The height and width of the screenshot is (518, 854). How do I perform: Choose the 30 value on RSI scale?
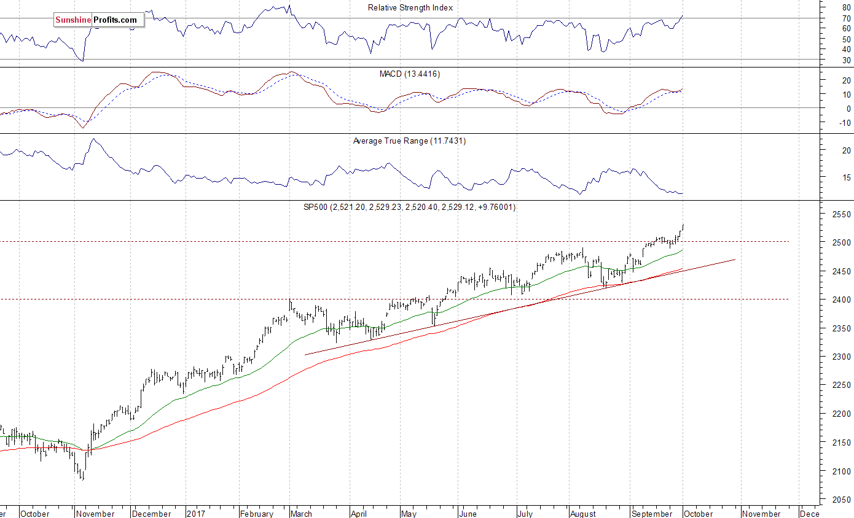[847, 60]
